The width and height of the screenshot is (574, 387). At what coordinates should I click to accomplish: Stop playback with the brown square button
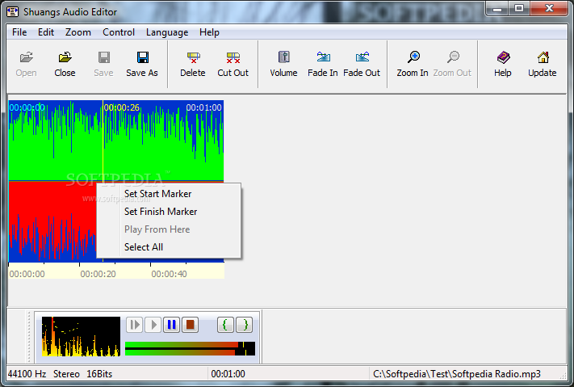tap(190, 325)
